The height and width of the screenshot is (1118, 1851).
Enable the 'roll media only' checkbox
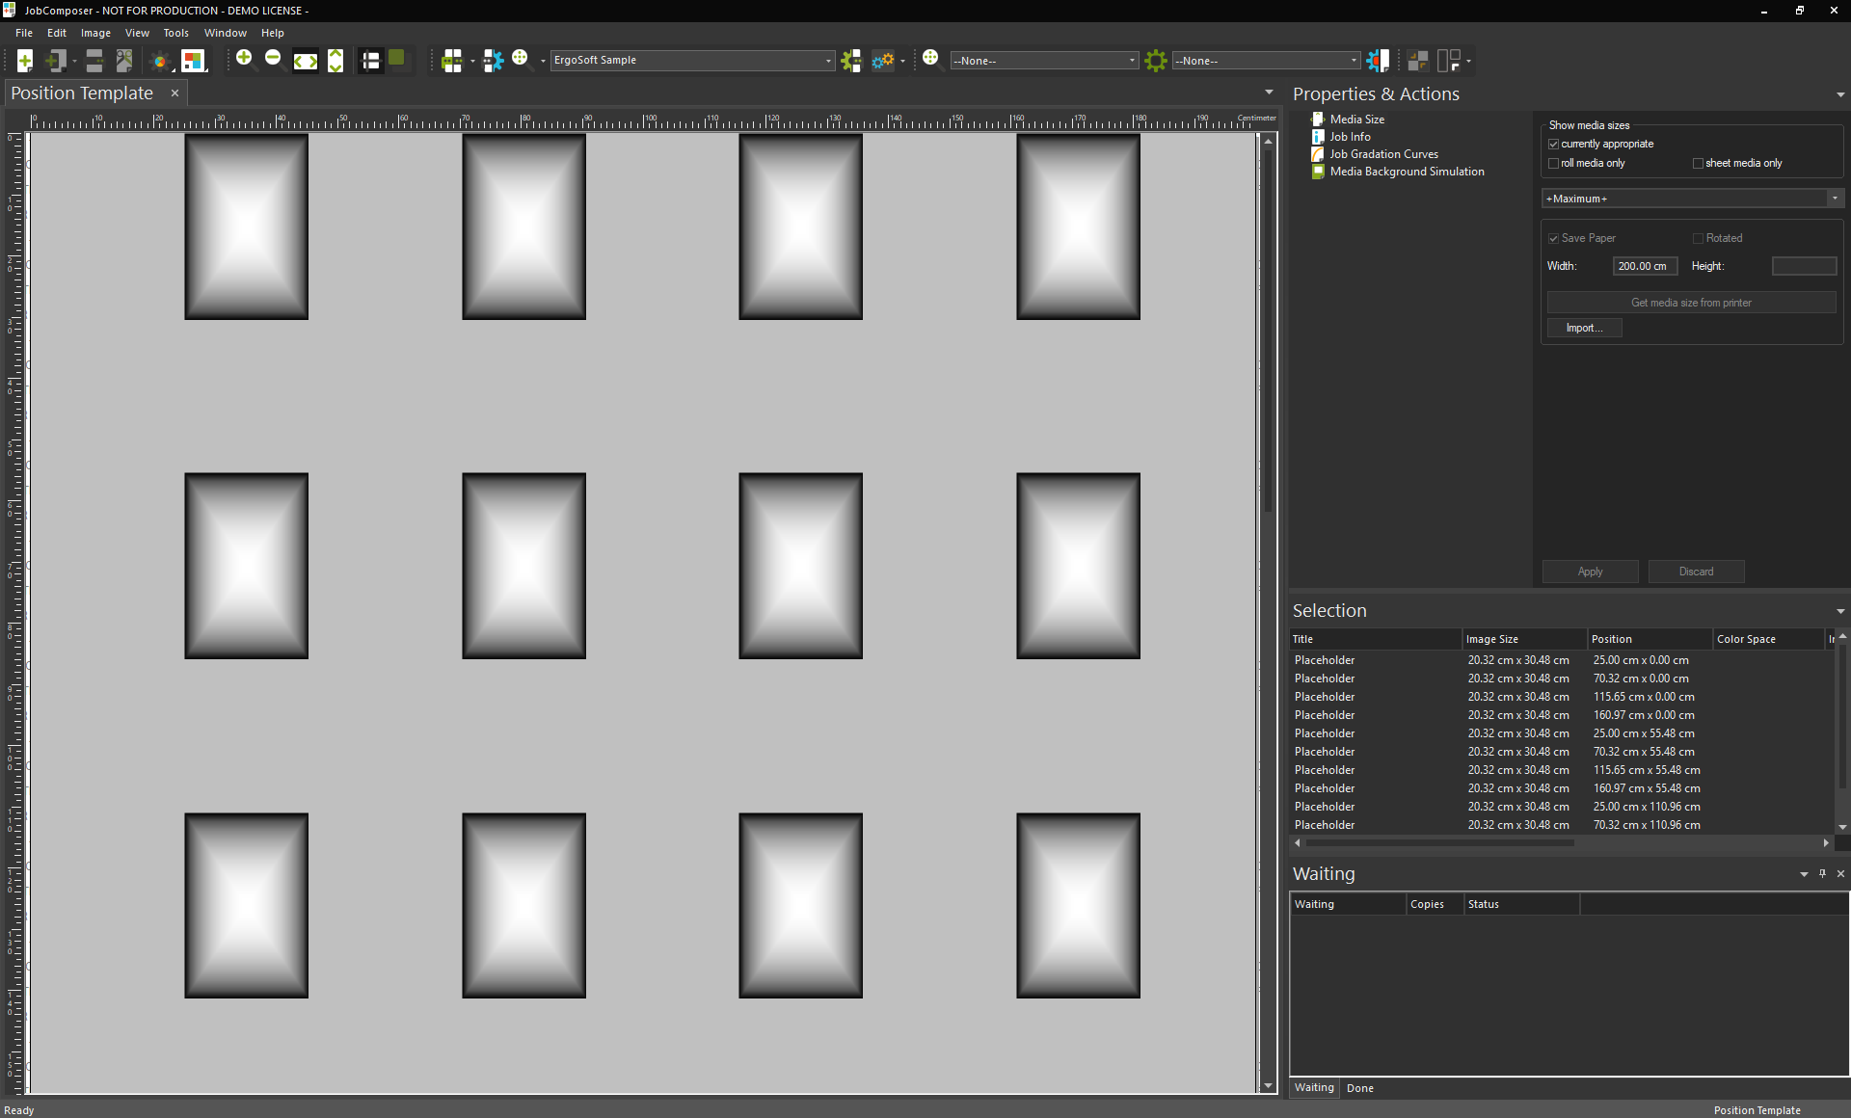(1554, 164)
